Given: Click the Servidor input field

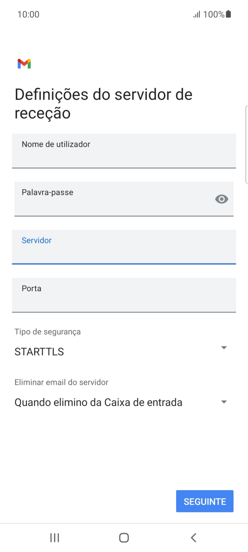Looking at the screenshot, I should (x=124, y=247).
